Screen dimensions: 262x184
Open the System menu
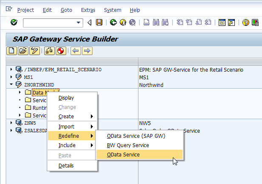[113, 10]
